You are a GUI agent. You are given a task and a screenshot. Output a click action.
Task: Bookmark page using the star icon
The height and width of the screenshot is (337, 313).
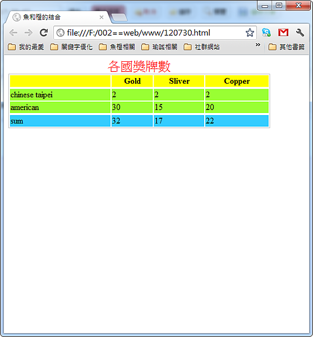point(250,33)
